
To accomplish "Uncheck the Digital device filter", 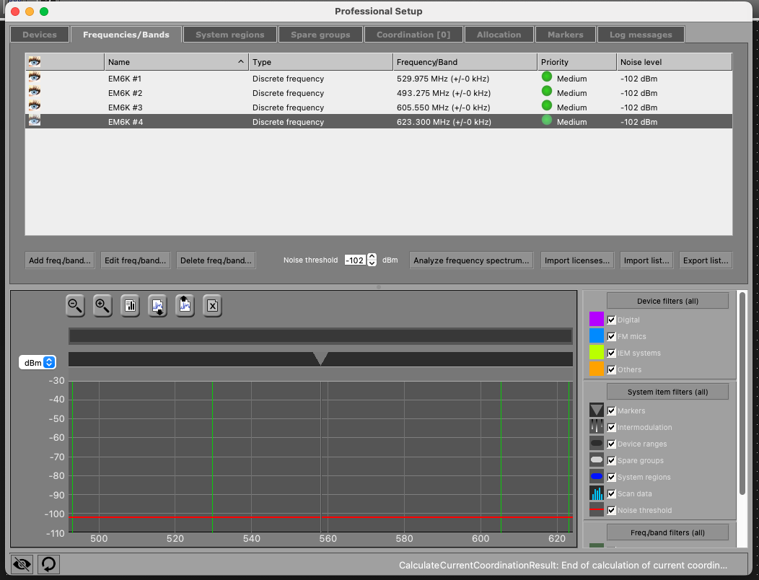I will pos(611,320).
